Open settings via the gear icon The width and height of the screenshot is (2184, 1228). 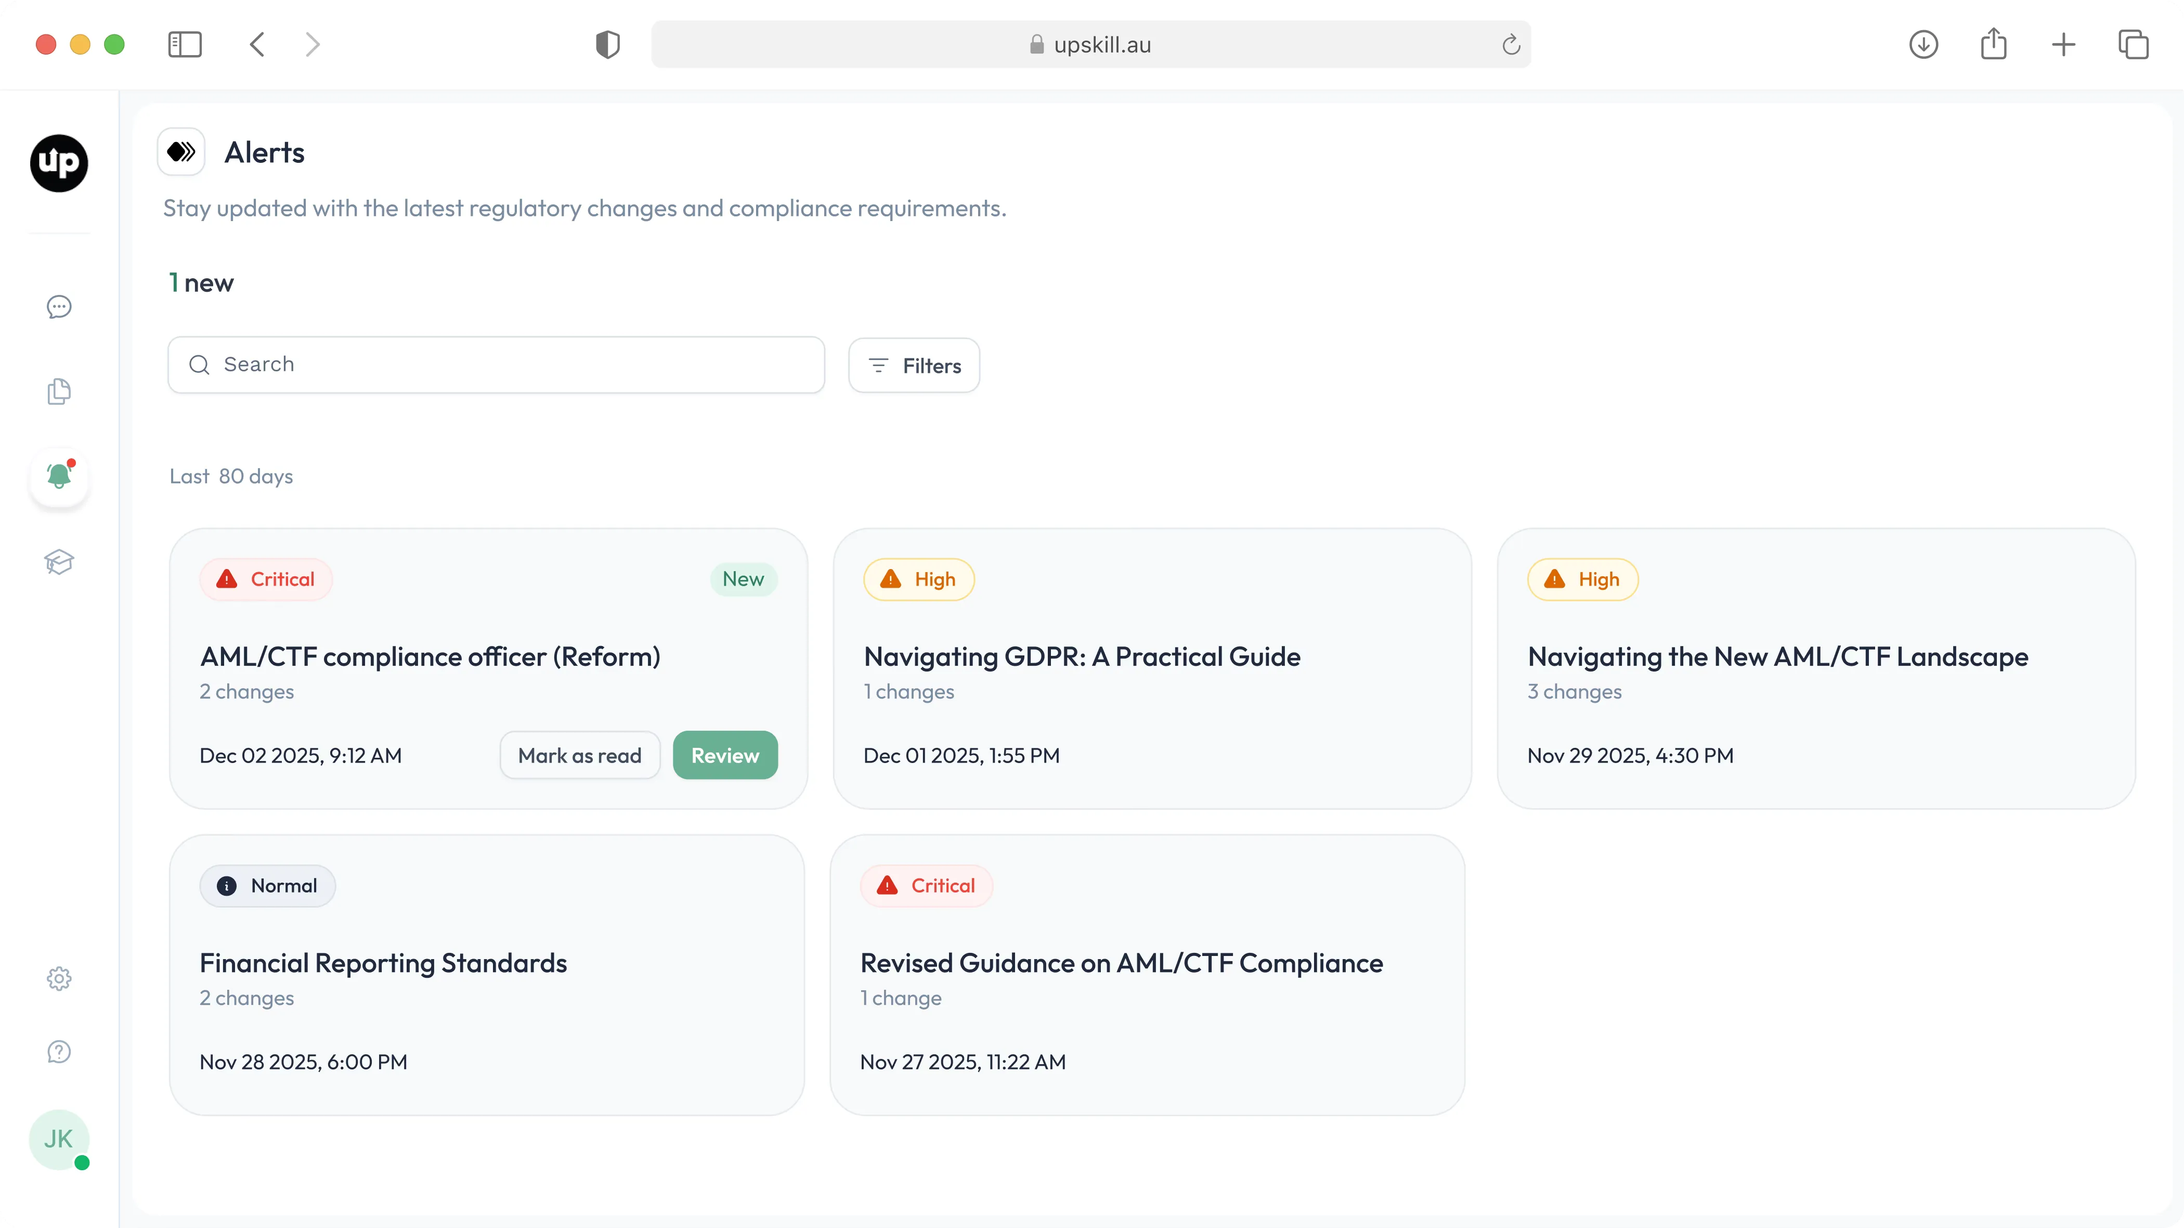click(x=58, y=978)
